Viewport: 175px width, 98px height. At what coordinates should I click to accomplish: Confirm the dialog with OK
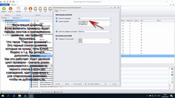tap(105, 84)
